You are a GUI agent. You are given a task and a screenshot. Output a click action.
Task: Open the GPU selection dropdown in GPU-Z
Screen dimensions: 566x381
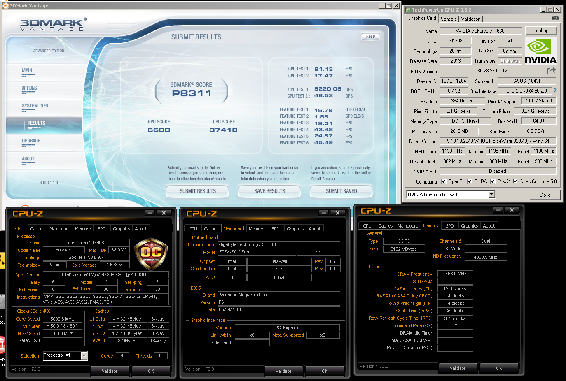tap(492, 194)
